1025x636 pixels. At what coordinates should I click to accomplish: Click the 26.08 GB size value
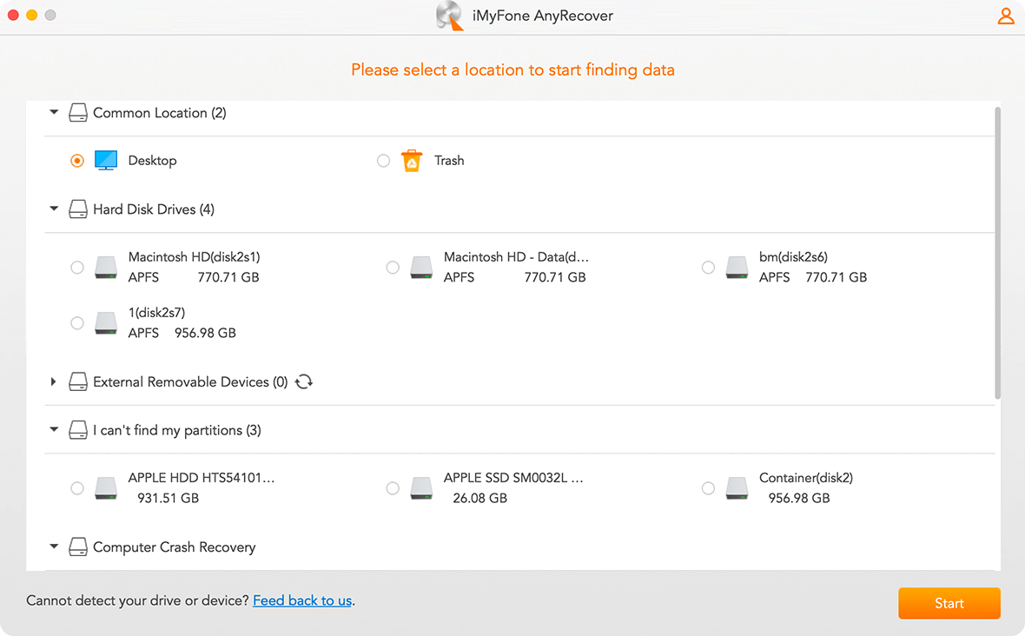coord(479,498)
